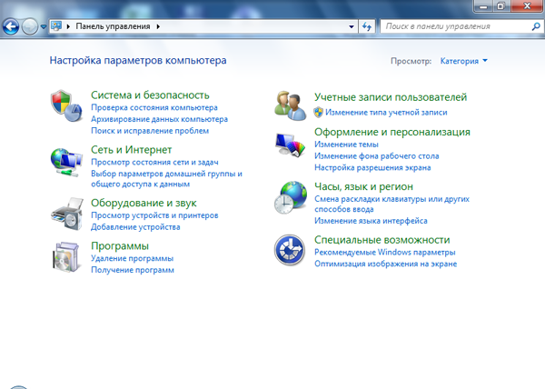
Task: Click Изменение языка интерфейса link
Action: click(371, 221)
